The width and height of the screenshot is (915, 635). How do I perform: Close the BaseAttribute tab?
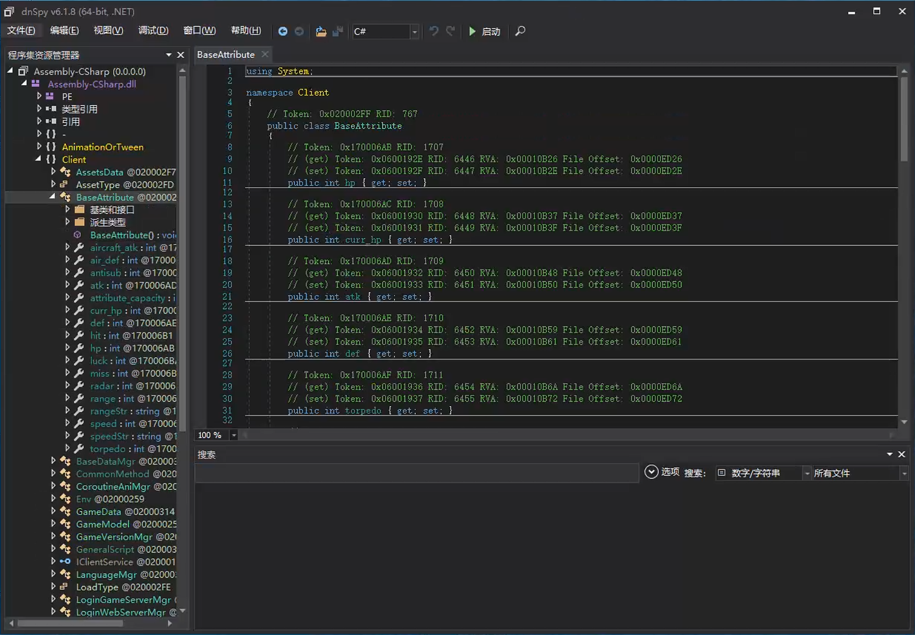tap(265, 54)
